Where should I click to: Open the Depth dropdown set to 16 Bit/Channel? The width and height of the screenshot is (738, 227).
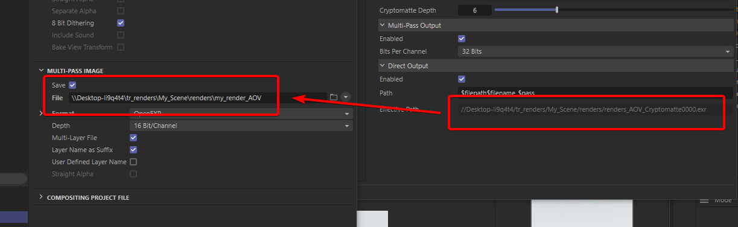[241, 126]
